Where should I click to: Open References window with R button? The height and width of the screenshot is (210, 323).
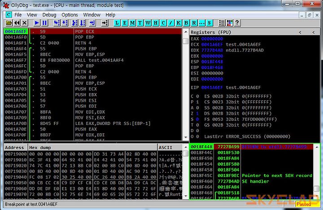[x=194, y=23]
